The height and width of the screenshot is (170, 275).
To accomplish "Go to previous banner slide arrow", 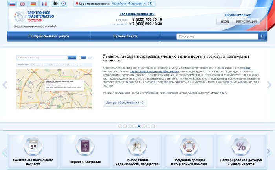I will coord(5,85).
